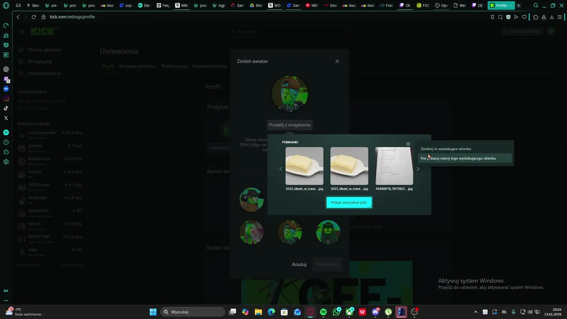The width and height of the screenshot is (567, 319).
Task: Reload the kick.com page
Action: pyautogui.click(x=34, y=17)
